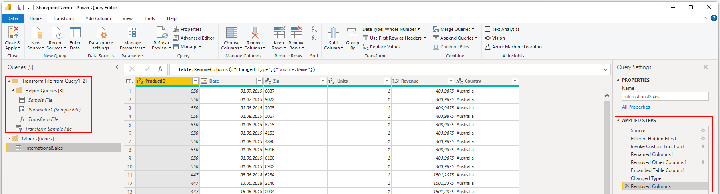Open the Help question mark icon
Screen dimensions: 720x194
click(x=714, y=18)
